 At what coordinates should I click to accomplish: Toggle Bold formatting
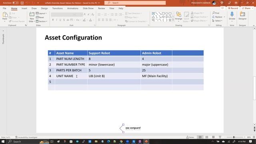[53, 20]
